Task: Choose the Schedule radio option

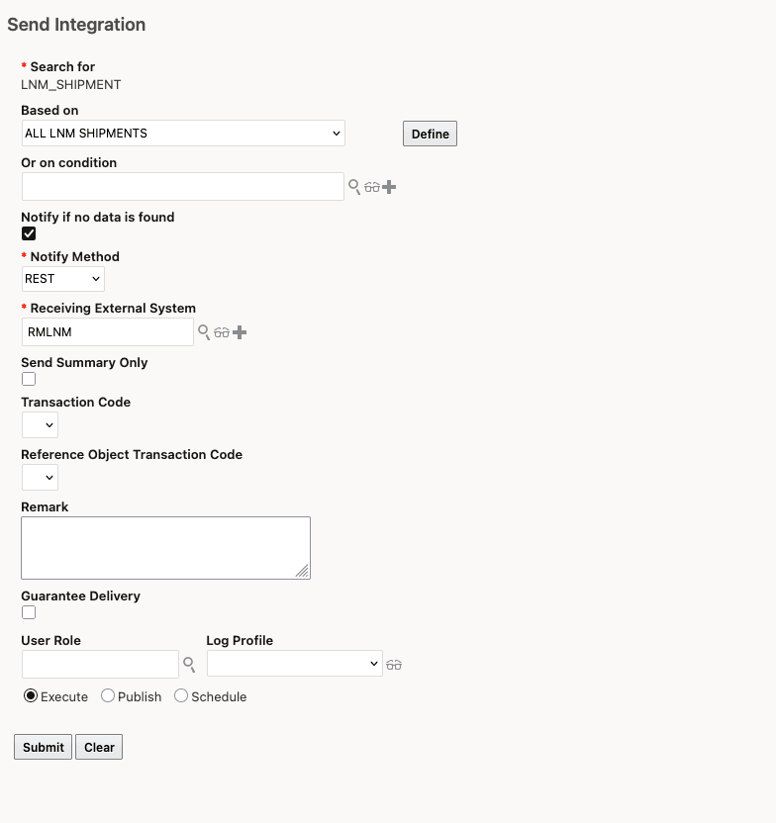Action: (181, 695)
